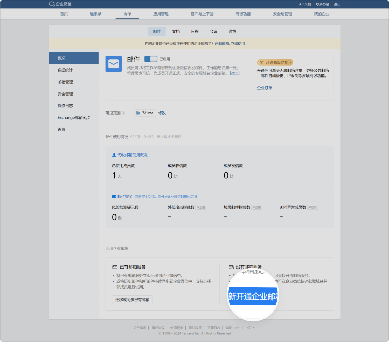Click the 成员收信数 label
The width and height of the screenshot is (389, 342).
click(x=177, y=166)
